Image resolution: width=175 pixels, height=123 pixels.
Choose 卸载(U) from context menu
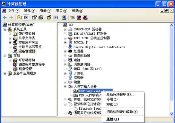pos(123,104)
